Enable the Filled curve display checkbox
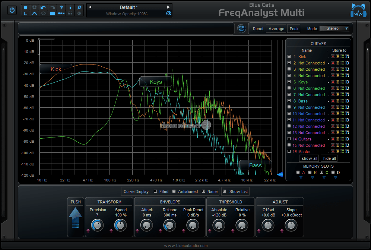 [155, 191]
